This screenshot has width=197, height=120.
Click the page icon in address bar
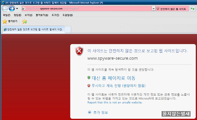point(23,9)
